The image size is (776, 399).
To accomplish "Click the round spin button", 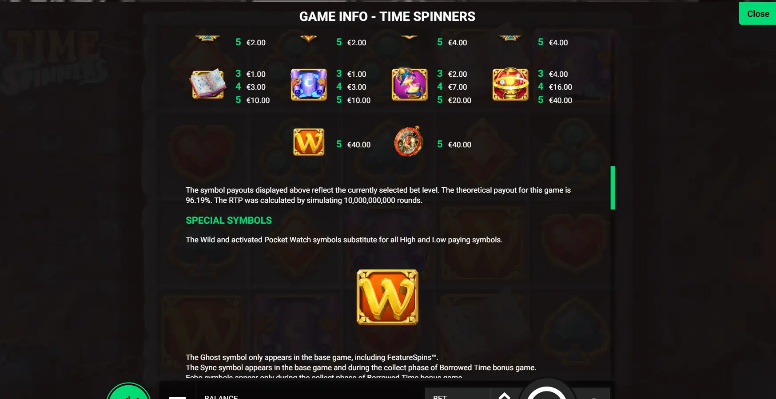I will pyautogui.click(x=546, y=393).
